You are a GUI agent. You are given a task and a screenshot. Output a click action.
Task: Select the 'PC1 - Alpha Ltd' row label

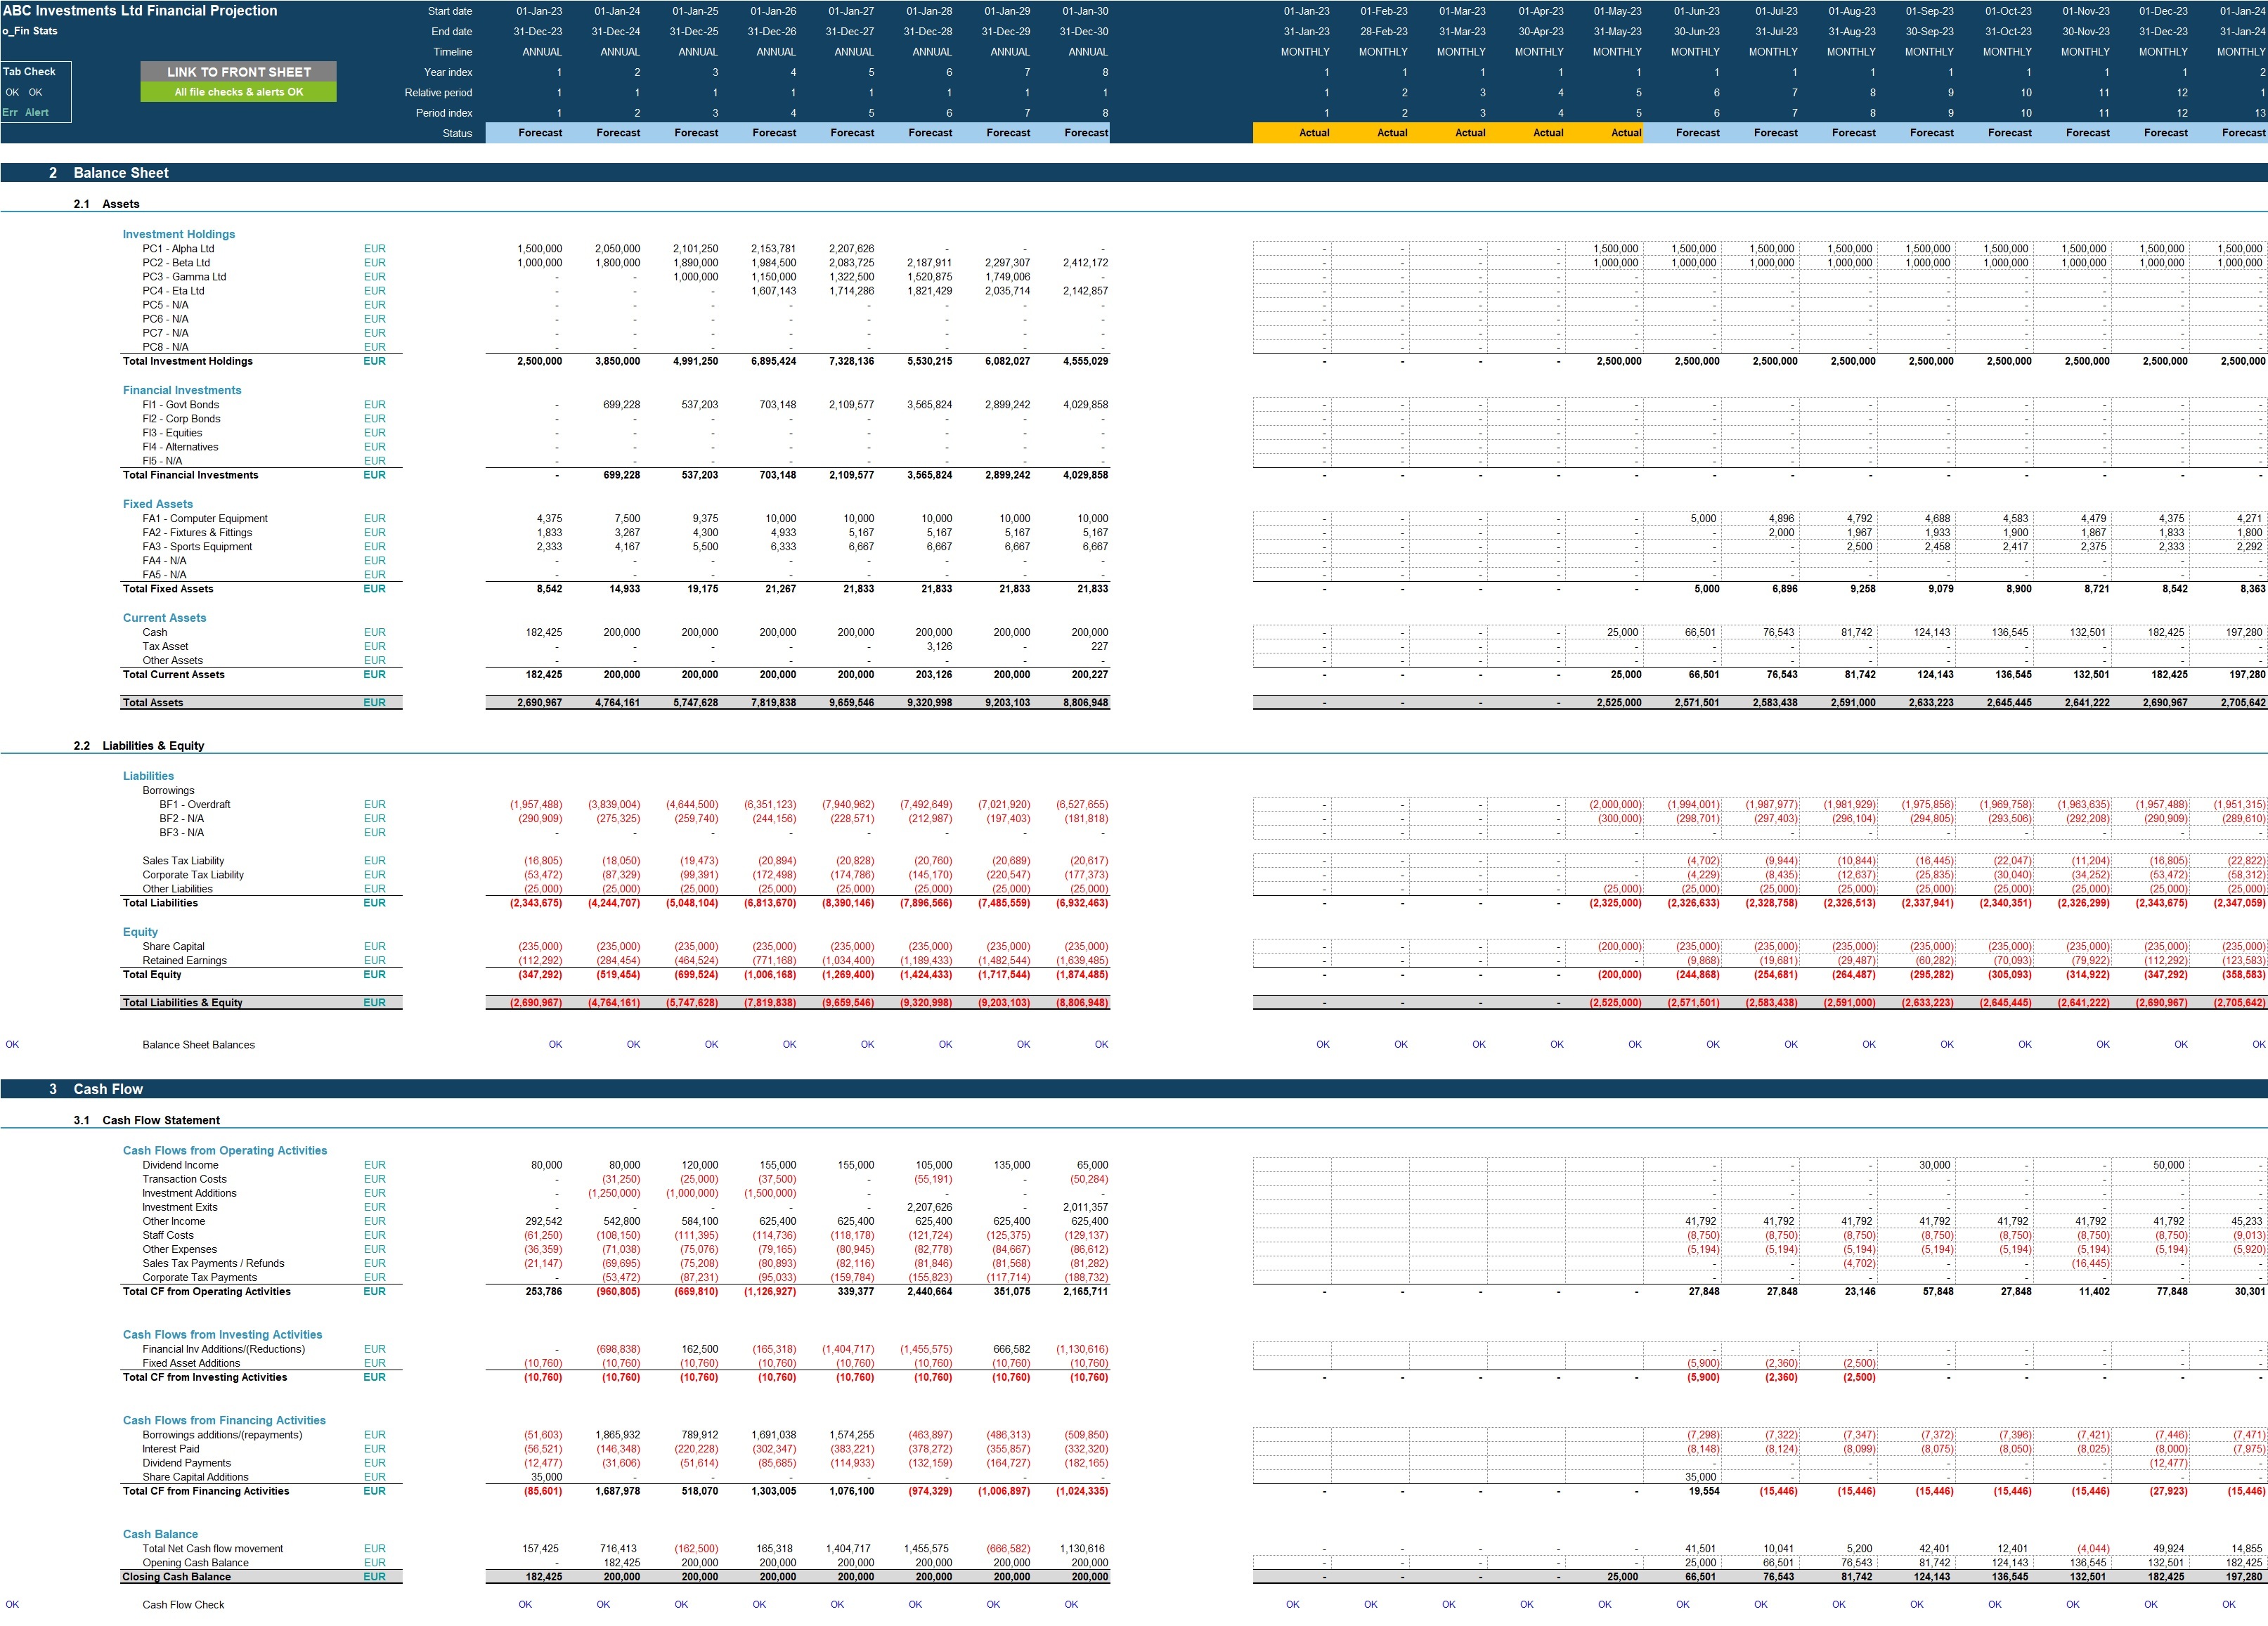coord(178,249)
